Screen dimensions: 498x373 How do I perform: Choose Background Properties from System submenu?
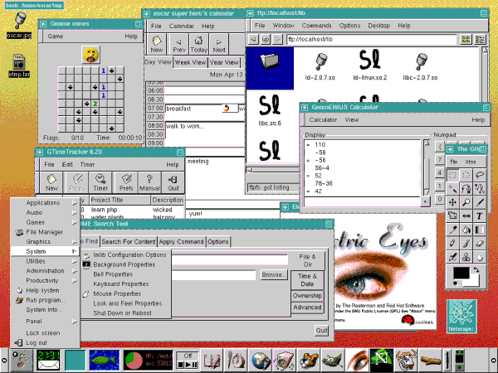(x=125, y=264)
